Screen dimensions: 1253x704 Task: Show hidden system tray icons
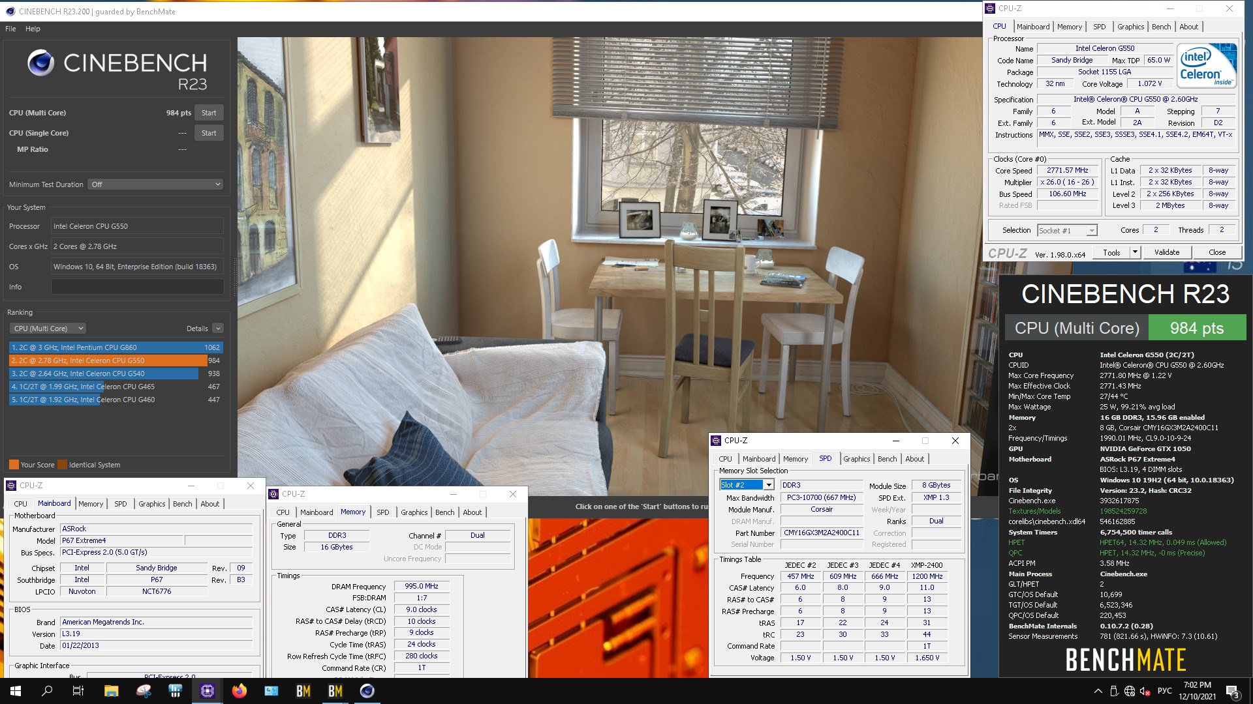(1098, 691)
